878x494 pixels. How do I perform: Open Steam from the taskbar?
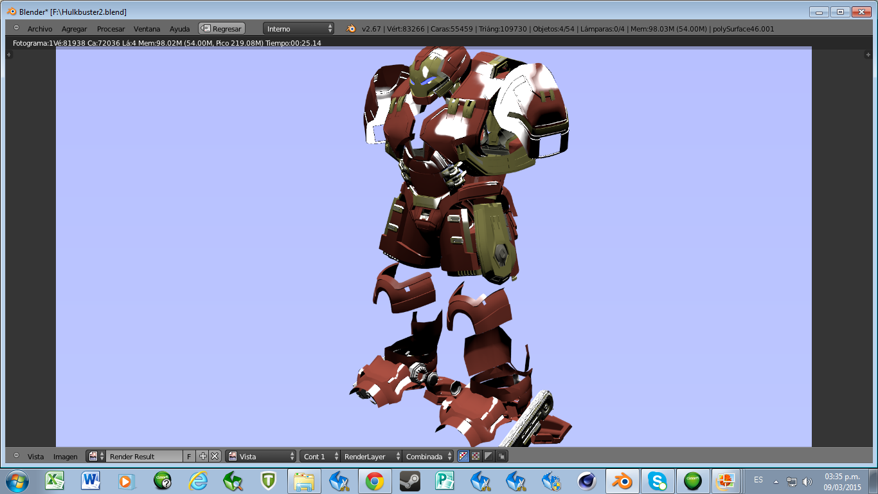click(x=410, y=480)
